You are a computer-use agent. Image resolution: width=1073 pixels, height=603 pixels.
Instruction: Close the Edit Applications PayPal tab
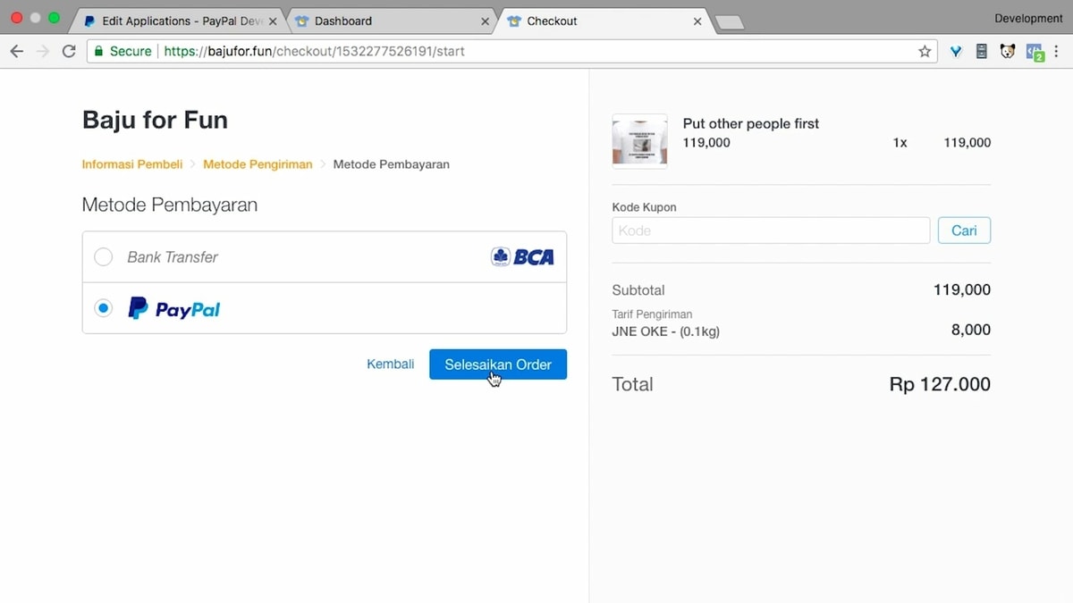tap(274, 21)
